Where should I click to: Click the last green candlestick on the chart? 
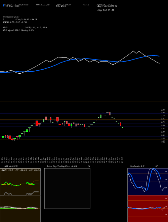pyautogui.click(x=123, y=127)
